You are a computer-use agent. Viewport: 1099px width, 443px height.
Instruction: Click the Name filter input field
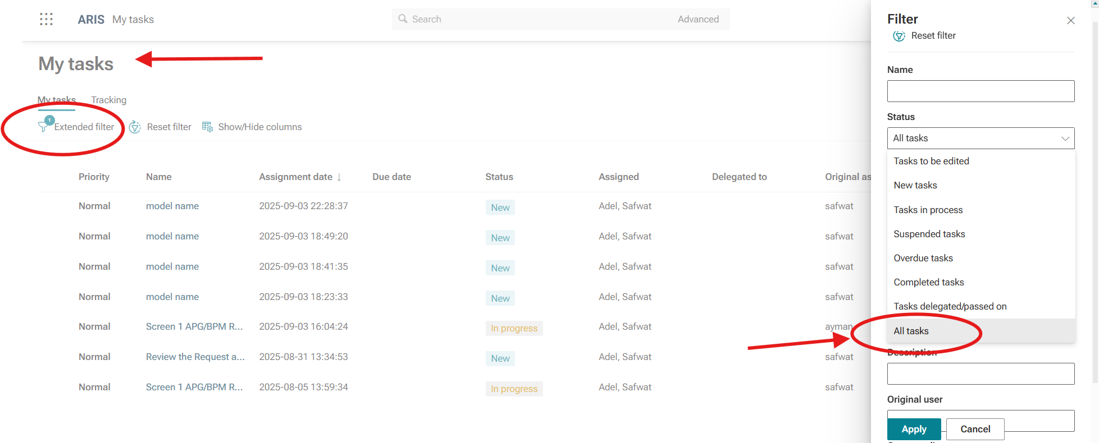coord(980,91)
